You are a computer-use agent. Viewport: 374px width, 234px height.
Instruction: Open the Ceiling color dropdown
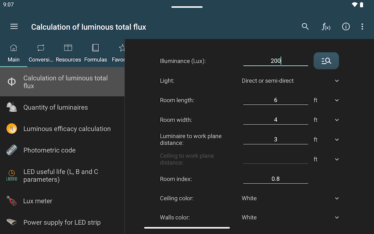click(x=290, y=198)
